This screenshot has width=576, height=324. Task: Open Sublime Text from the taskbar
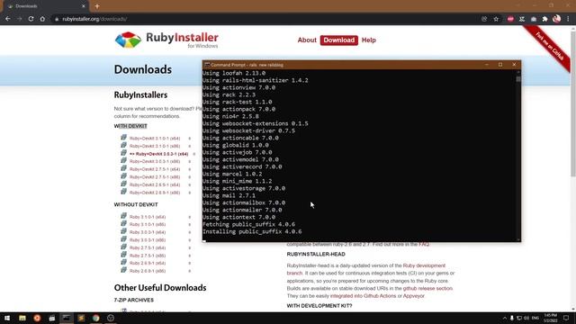point(81,318)
